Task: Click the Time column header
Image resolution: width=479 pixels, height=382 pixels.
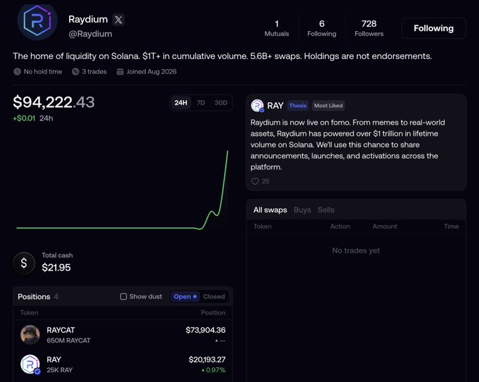Action: click(452, 227)
